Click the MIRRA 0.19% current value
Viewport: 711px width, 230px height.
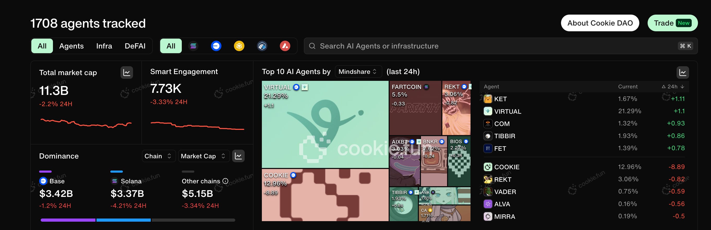pos(627,216)
